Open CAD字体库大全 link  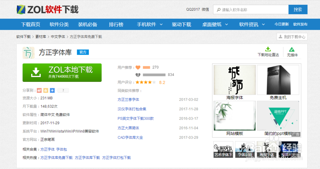130,137
